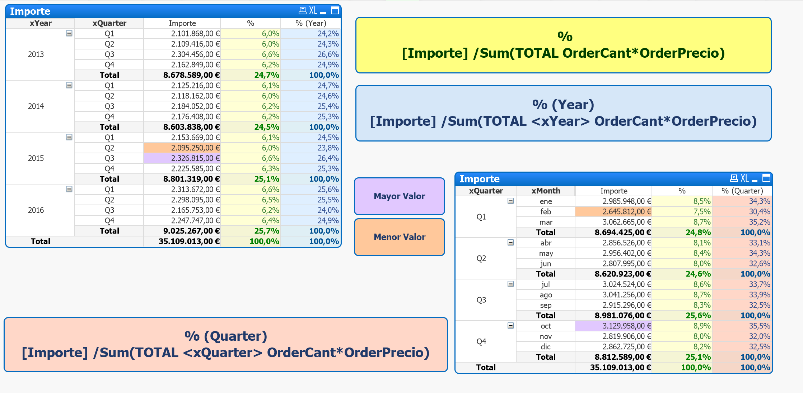Click highlighted value 2.326.815,00 €

pos(182,158)
